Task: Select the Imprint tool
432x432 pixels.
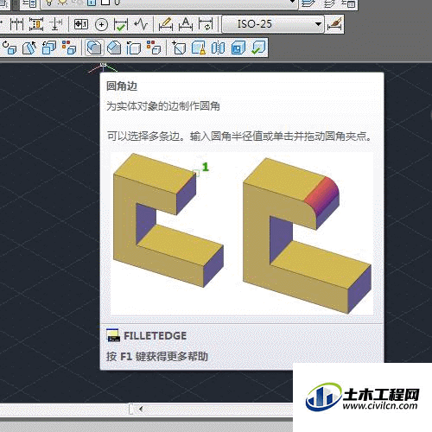Action: pos(179,48)
